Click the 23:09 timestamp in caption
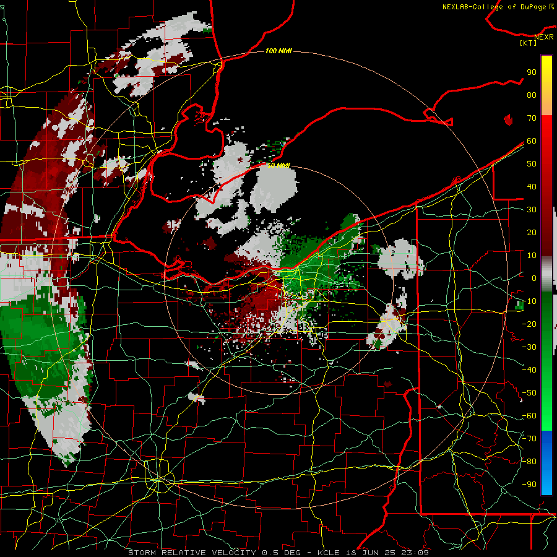557x557 pixels. coord(416,553)
